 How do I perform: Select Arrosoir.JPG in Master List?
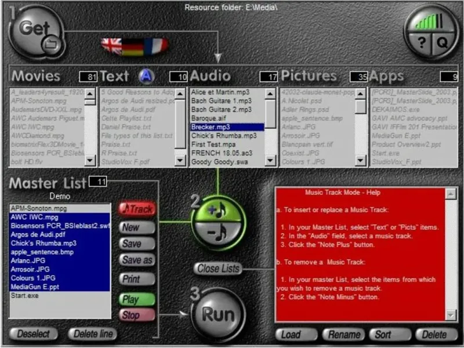pos(60,270)
